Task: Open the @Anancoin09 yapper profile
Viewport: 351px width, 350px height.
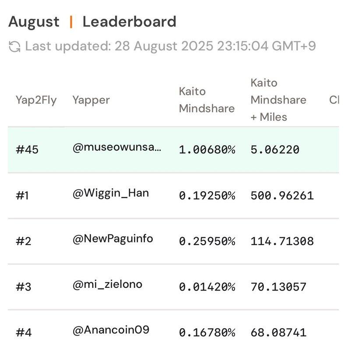Action: (x=111, y=330)
